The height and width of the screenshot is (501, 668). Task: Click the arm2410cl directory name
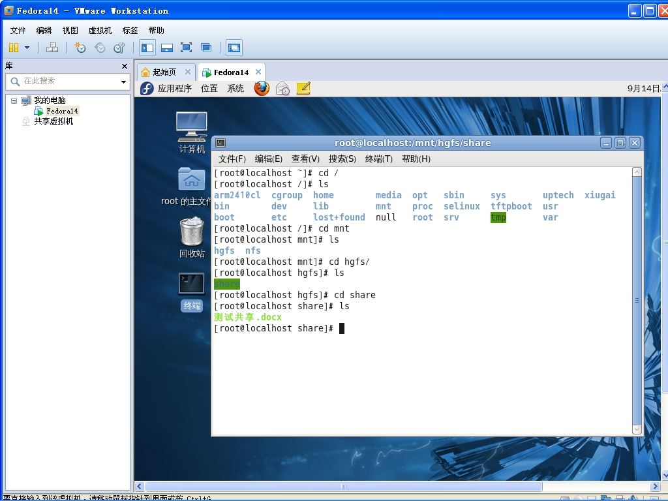tap(237, 195)
